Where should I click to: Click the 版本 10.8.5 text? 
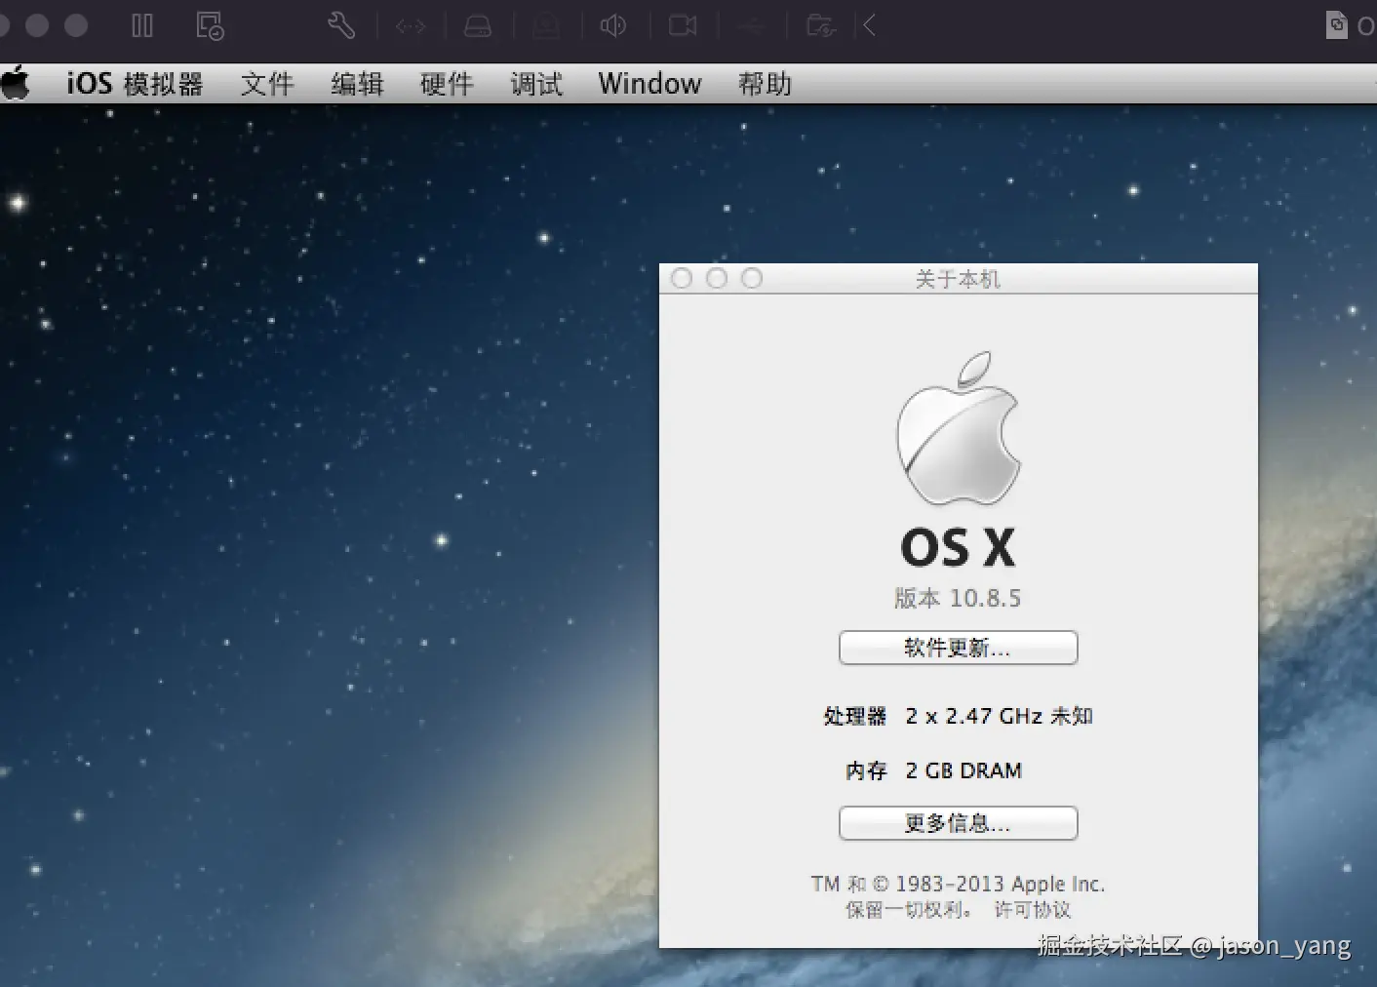click(958, 598)
